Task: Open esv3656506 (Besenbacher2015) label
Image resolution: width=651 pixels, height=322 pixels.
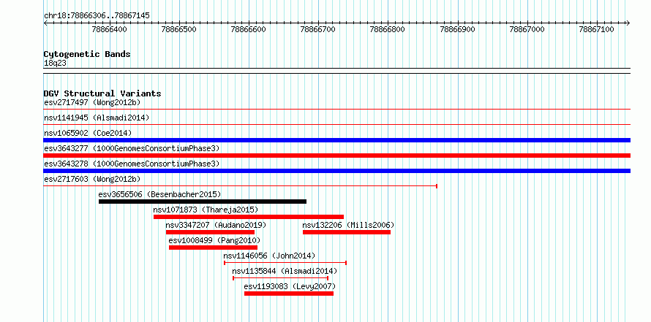Action: (x=160, y=194)
